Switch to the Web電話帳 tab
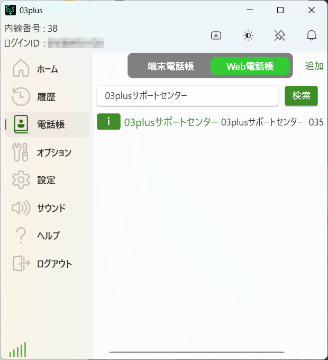 [250, 66]
